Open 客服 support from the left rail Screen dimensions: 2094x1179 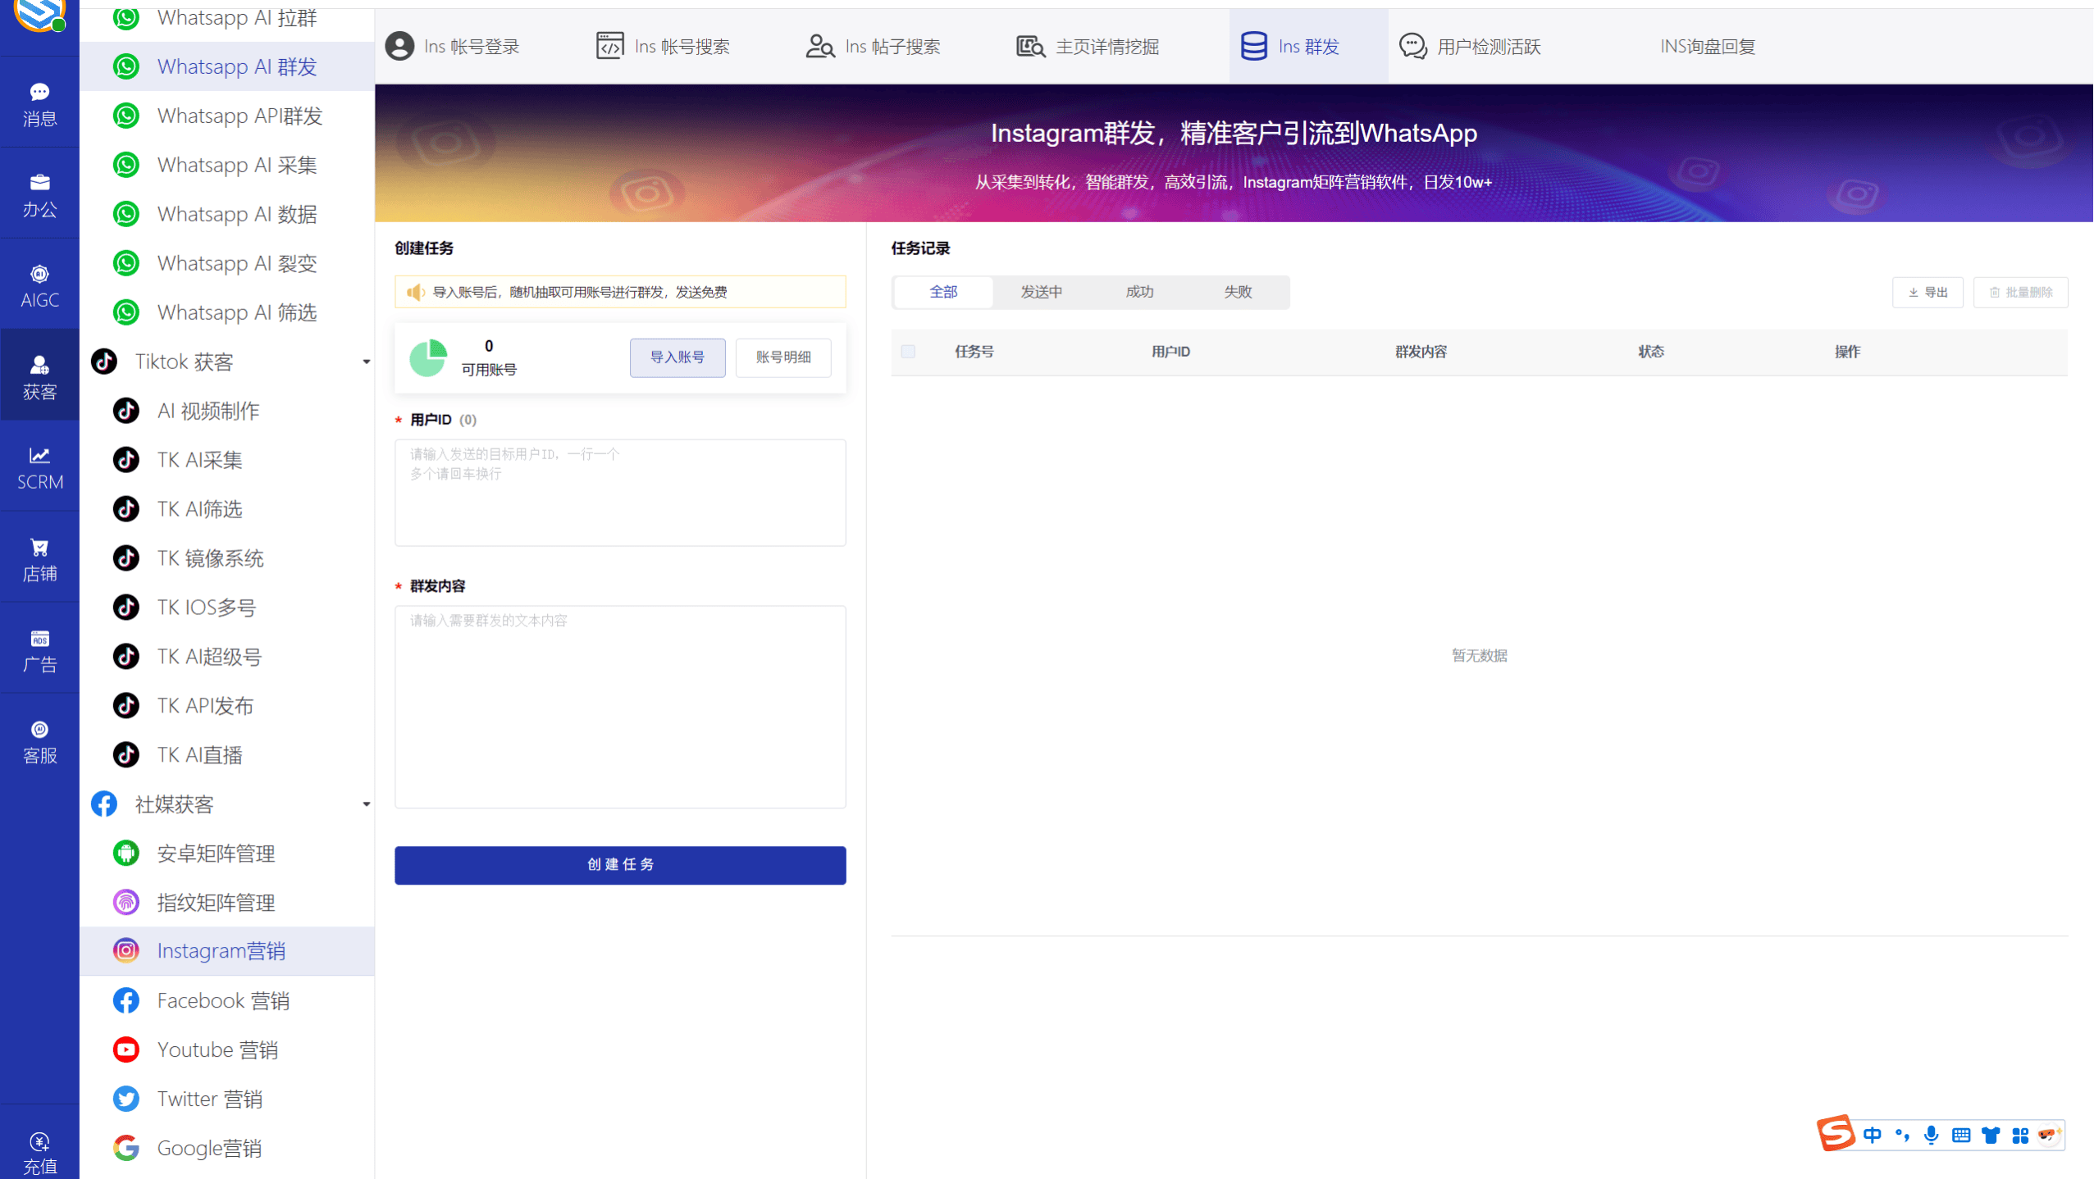[x=39, y=740]
